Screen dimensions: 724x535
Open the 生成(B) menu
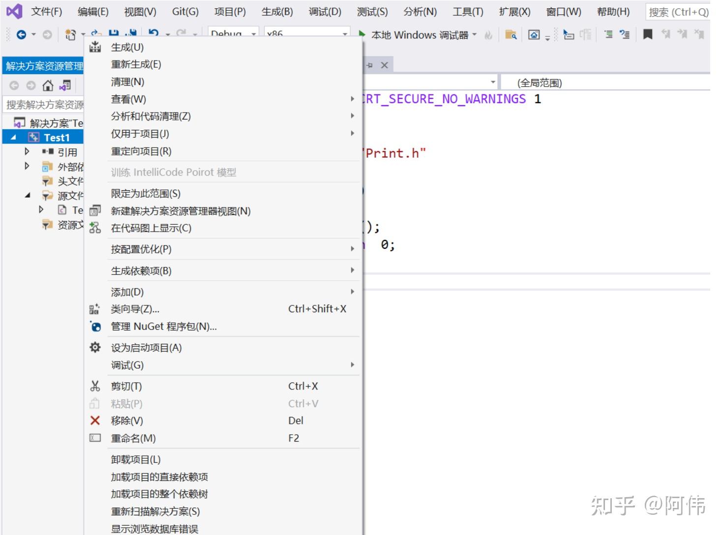point(277,12)
